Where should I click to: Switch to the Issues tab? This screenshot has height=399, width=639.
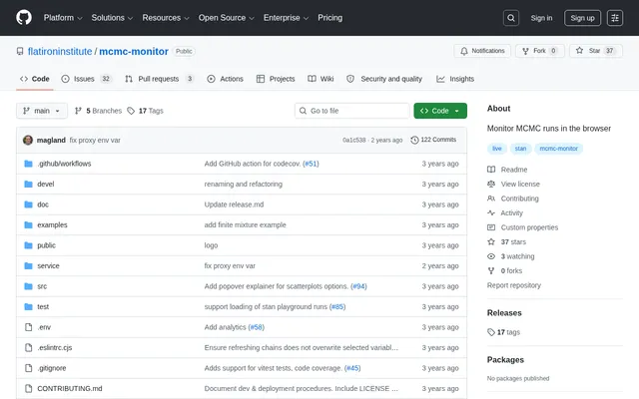coord(87,79)
